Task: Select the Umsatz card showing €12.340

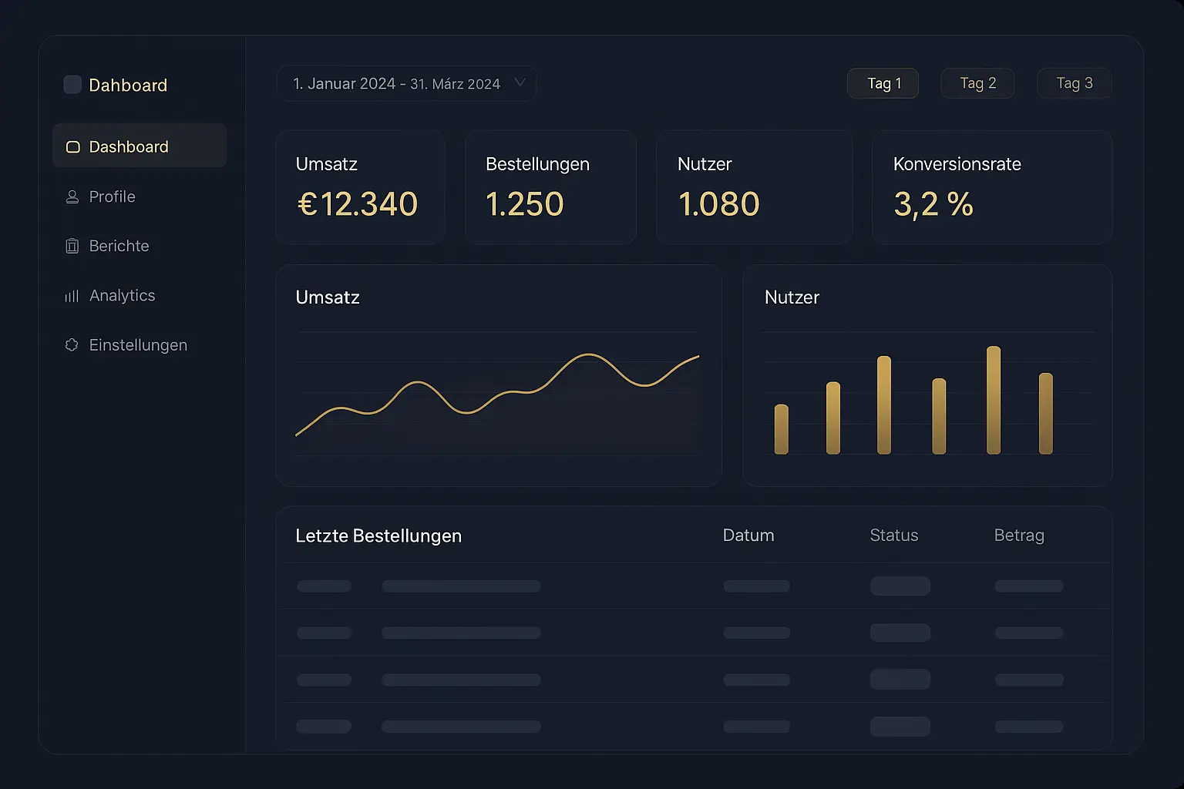Action: [359, 186]
